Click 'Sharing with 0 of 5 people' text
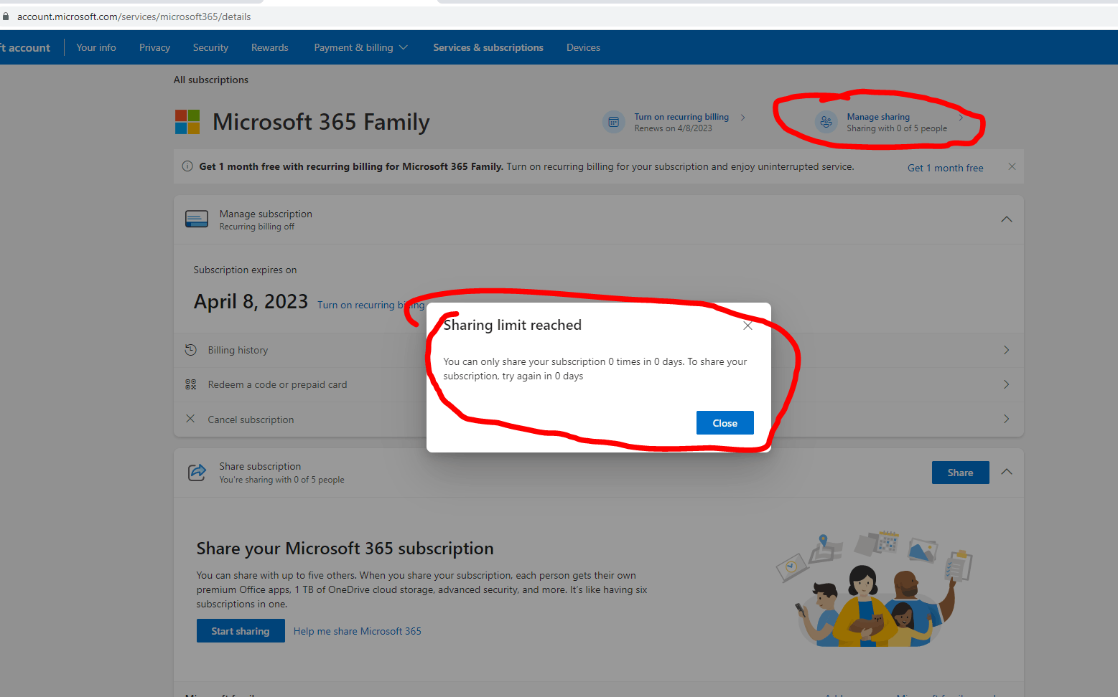The height and width of the screenshot is (697, 1118). [x=897, y=128]
